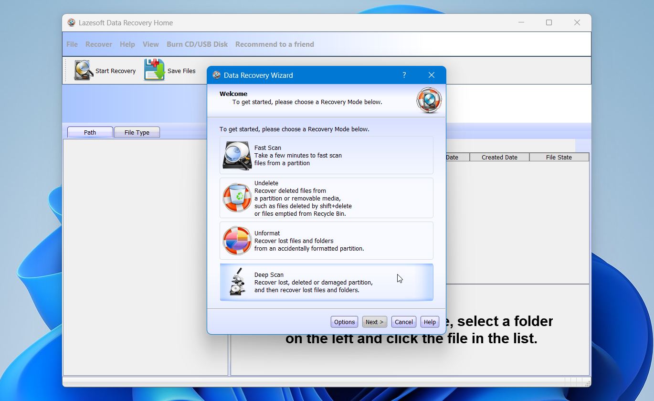Select the Deep Scan microscope icon
This screenshot has width=654, height=401.
pyautogui.click(x=236, y=282)
